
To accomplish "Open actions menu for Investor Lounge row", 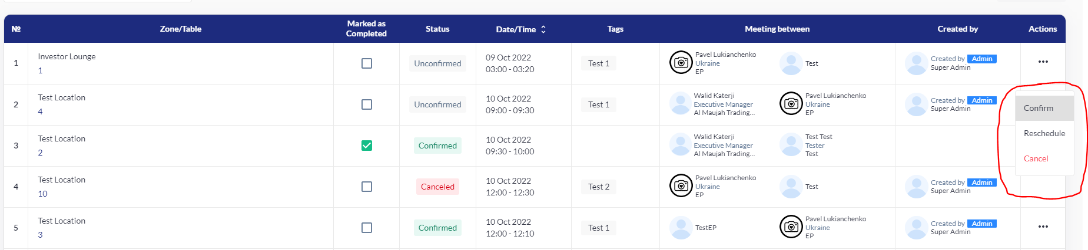I will [1043, 62].
